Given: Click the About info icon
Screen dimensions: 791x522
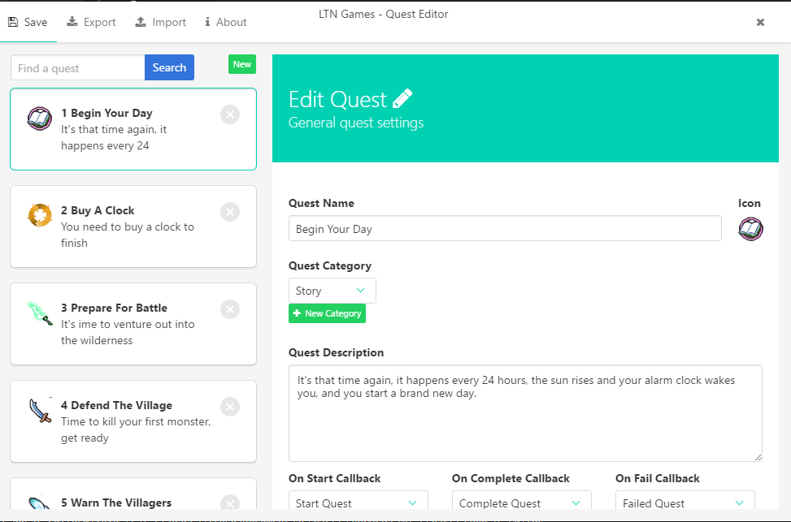Looking at the screenshot, I should (207, 22).
